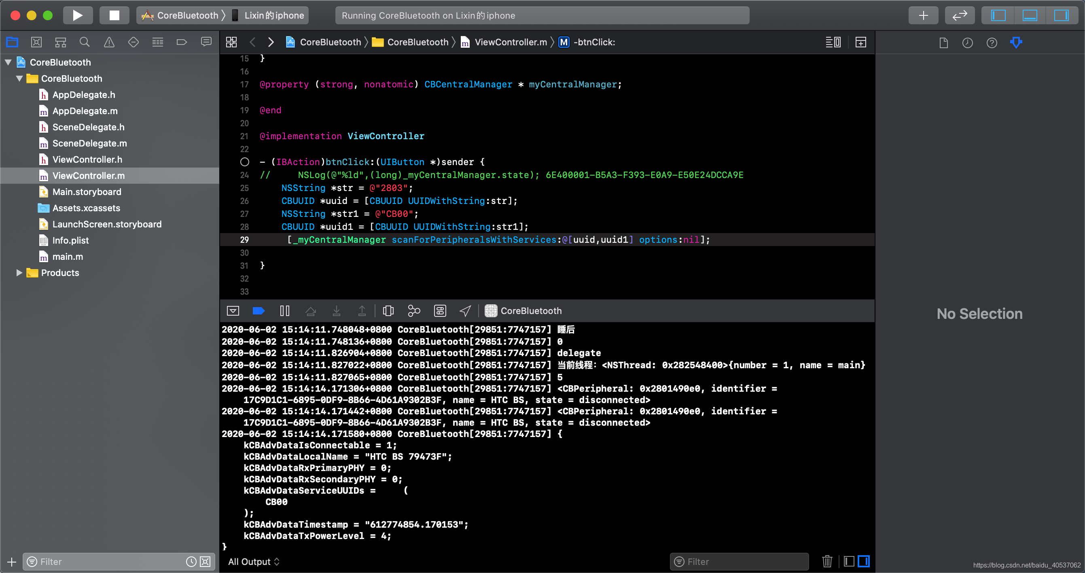1085x573 pixels.
Task: Hide the debug area with toggle button
Action: point(233,311)
